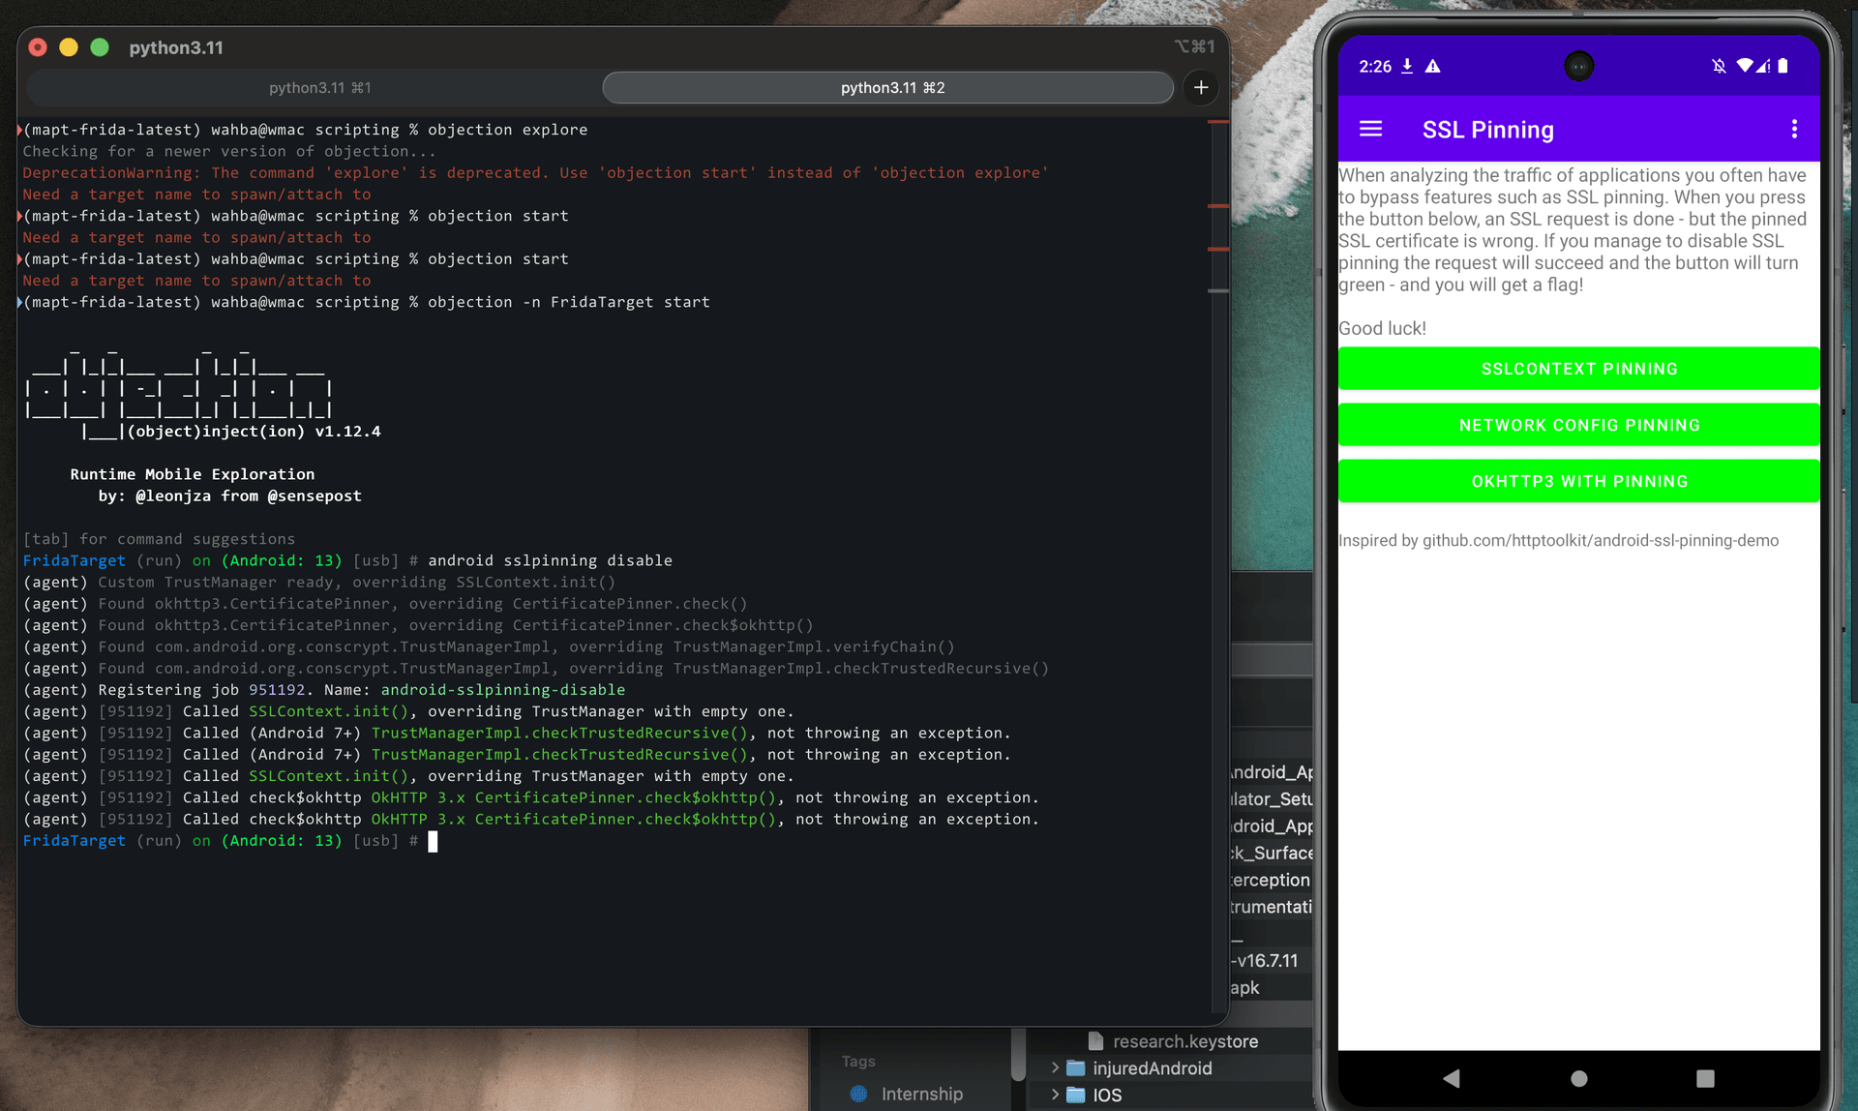1858x1111 pixels.
Task: Tap the Android recent apps square button
Action: pyautogui.click(x=1705, y=1078)
